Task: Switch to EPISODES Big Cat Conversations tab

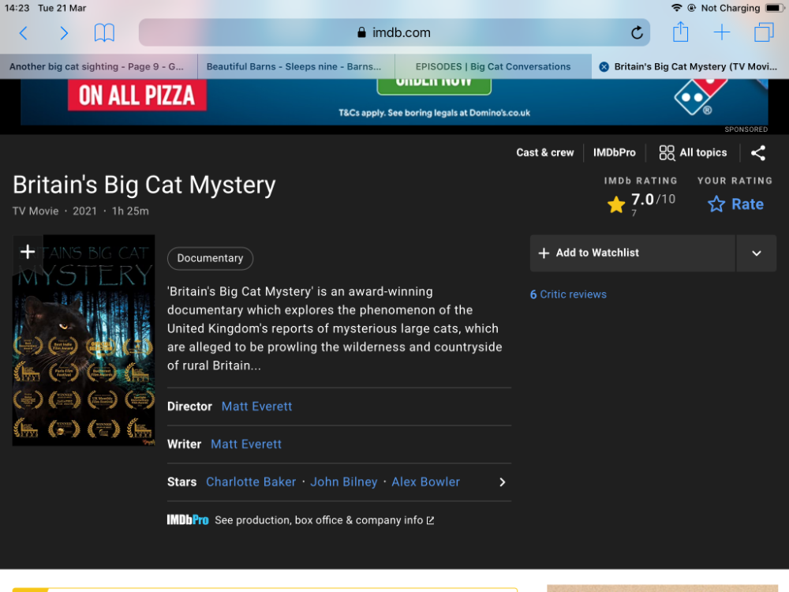Action: 493,66
